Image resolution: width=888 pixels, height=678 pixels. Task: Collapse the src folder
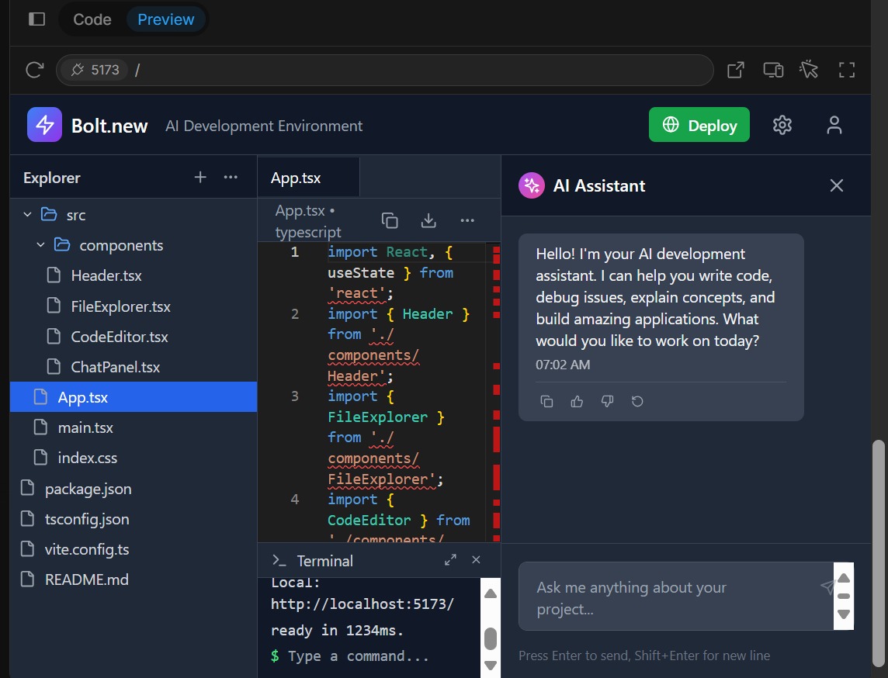tap(27, 214)
